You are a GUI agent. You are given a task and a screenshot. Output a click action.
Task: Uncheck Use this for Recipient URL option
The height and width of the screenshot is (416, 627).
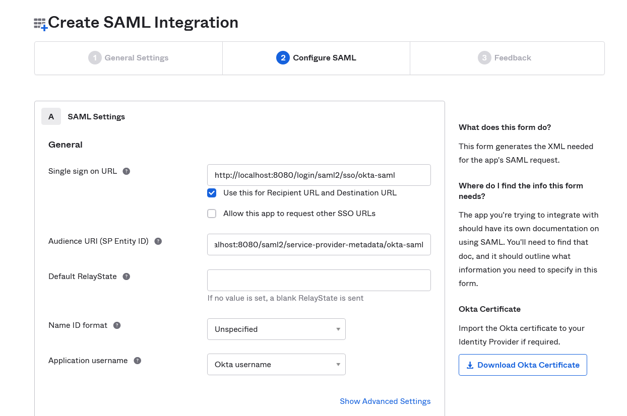pyautogui.click(x=211, y=192)
